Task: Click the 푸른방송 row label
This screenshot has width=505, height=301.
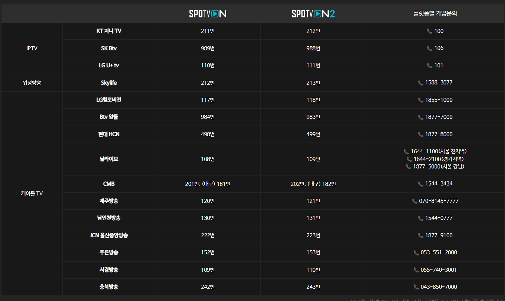Action: [109, 252]
